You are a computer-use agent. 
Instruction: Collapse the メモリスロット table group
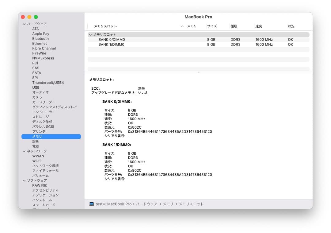pos(90,35)
